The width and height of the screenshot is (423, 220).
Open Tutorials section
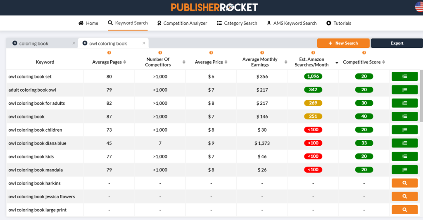[339, 23]
